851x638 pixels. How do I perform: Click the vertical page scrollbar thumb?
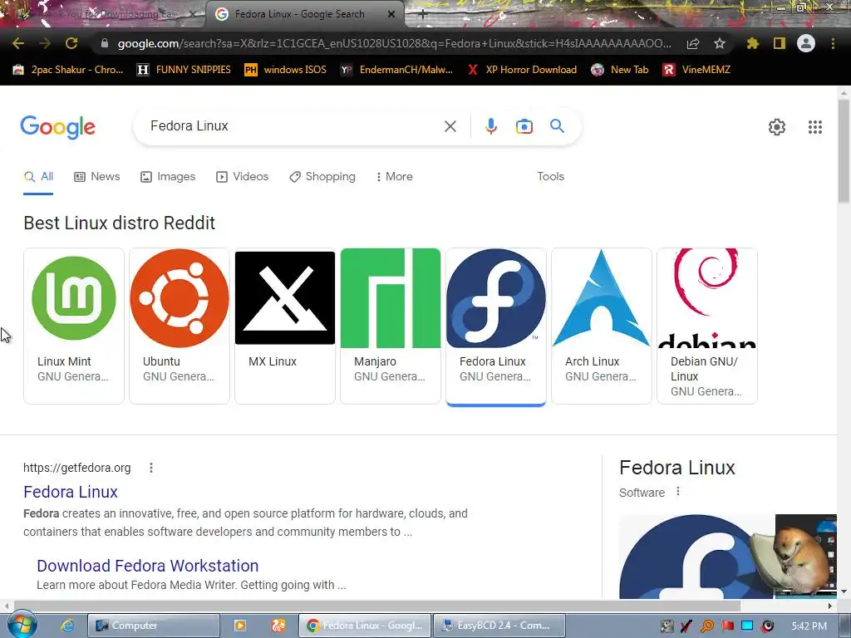[x=844, y=151]
